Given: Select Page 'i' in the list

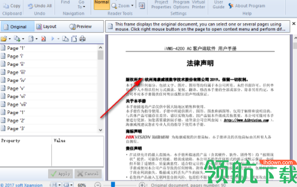Looking at the screenshot, I should pyautogui.click(x=49, y=56).
